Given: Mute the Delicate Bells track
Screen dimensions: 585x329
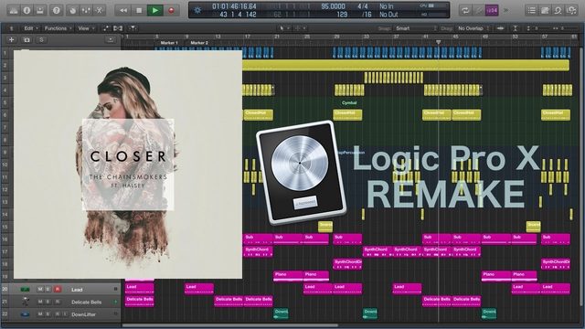Looking at the screenshot, I should point(40,302).
